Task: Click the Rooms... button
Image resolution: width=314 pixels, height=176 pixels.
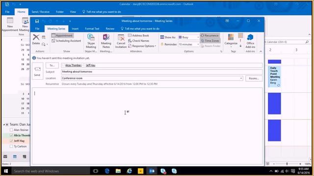Action: pyautogui.click(x=254, y=78)
